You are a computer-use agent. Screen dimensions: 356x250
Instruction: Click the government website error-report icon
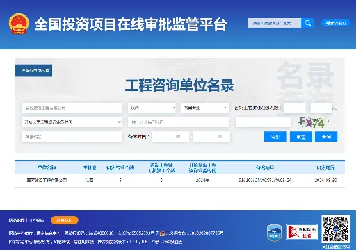pyautogui.click(x=302, y=232)
